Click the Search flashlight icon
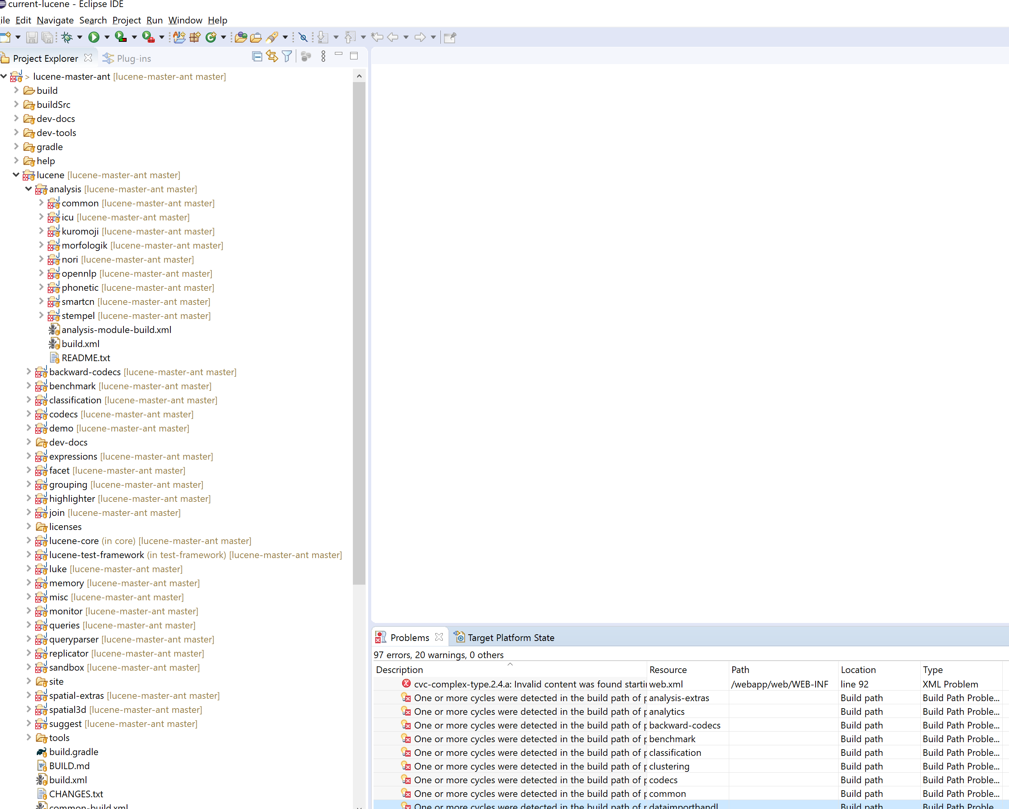 [x=272, y=38]
